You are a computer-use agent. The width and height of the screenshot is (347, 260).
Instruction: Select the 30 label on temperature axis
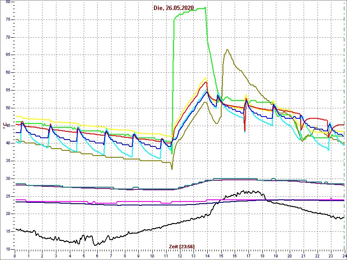7,179
